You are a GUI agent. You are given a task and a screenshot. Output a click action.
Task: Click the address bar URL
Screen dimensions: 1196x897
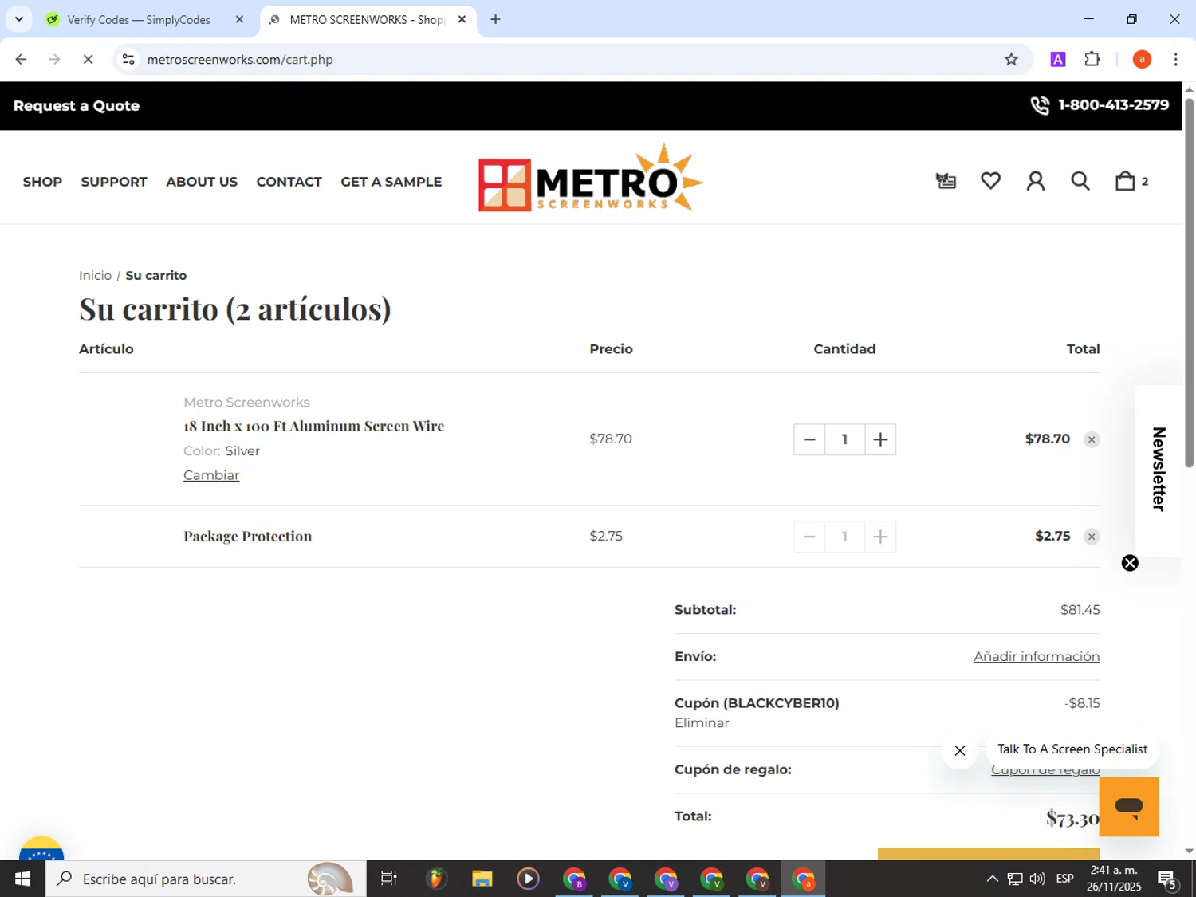click(x=240, y=59)
